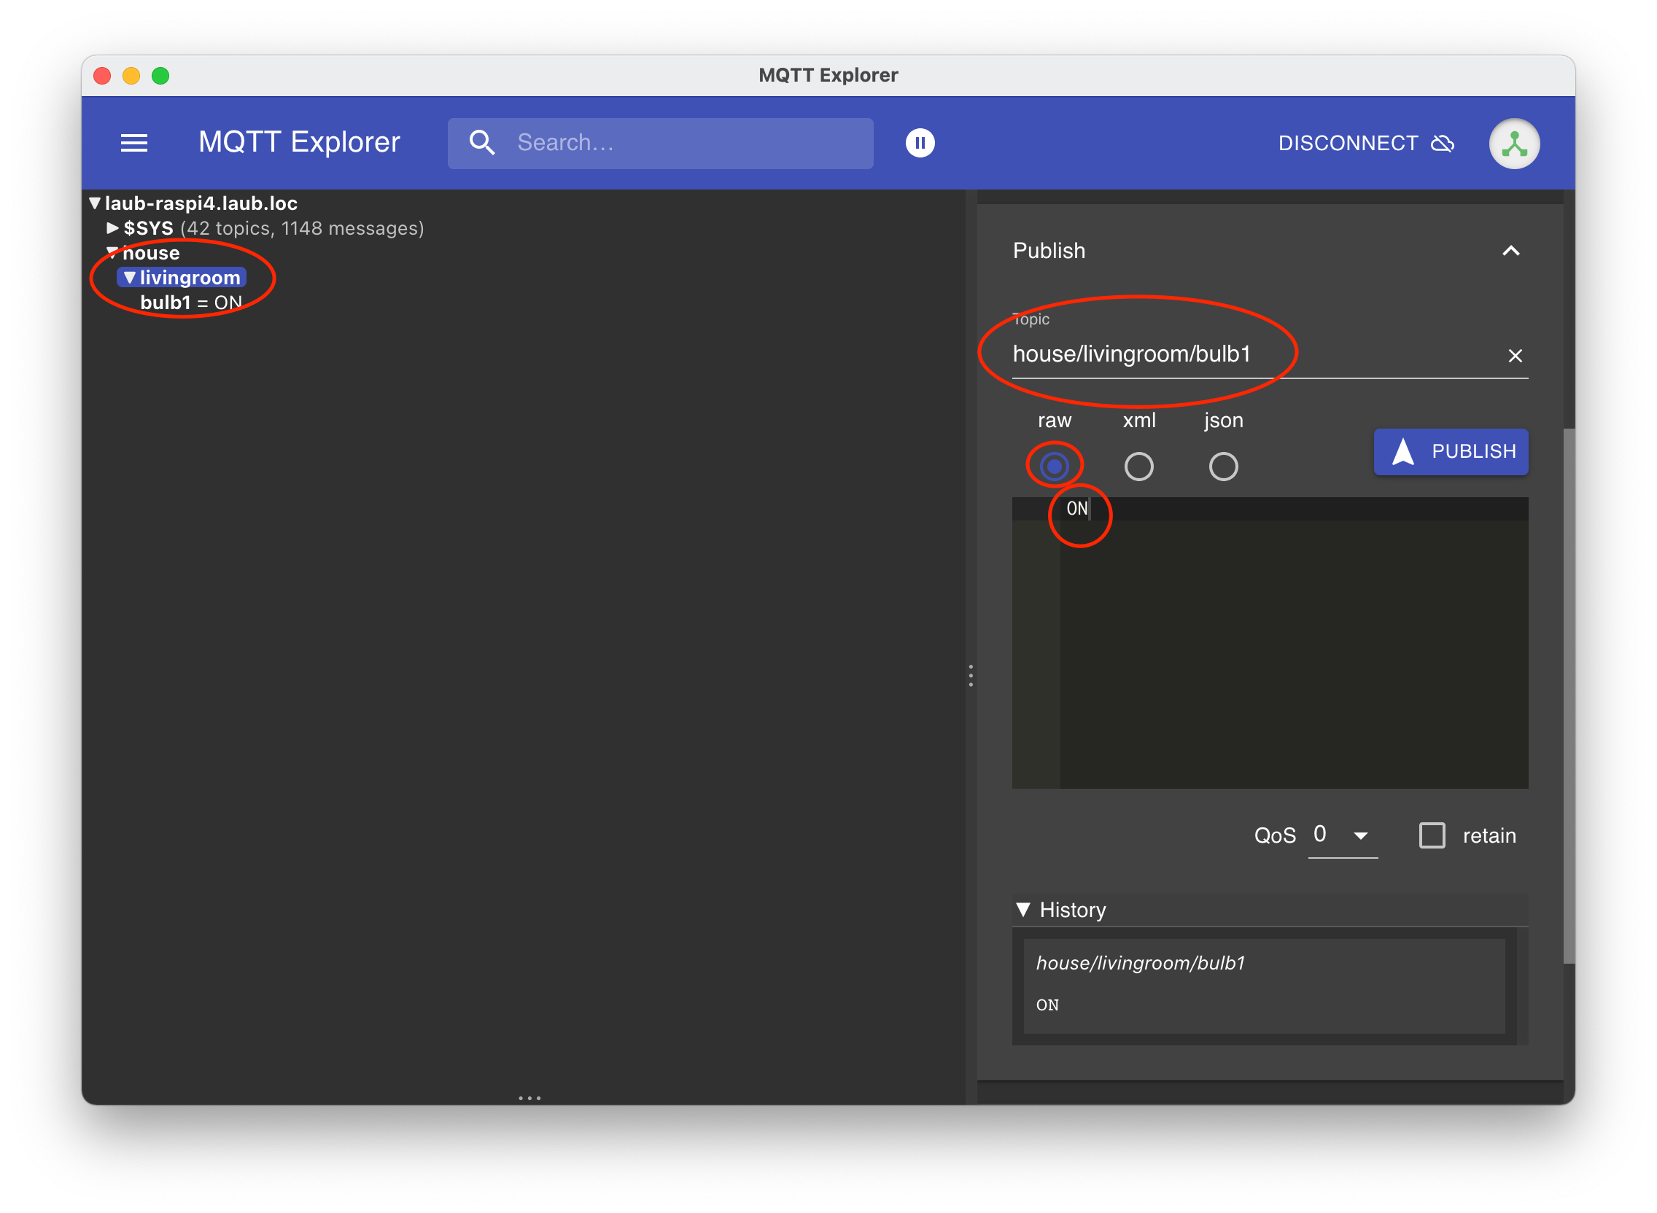Clear the topic field with X icon
This screenshot has width=1657, height=1213.
click(x=1515, y=356)
